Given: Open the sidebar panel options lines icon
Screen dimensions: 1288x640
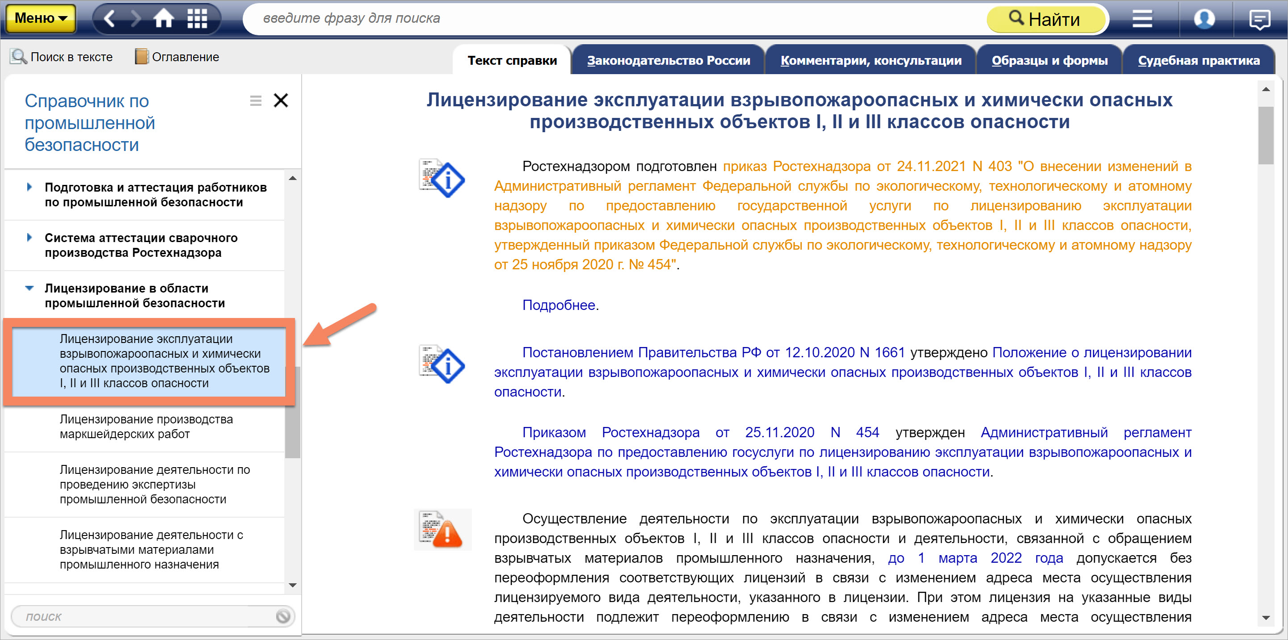Looking at the screenshot, I should click(x=256, y=101).
